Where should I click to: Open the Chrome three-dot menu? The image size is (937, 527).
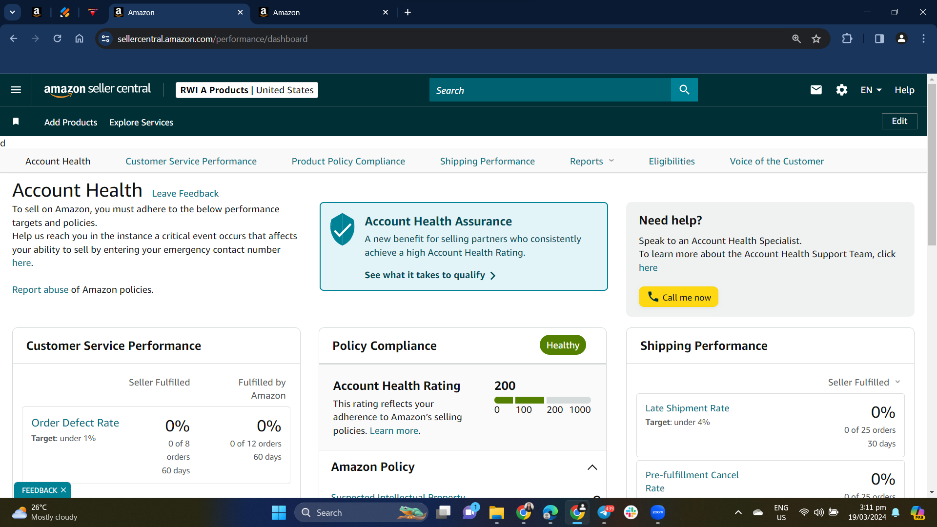click(923, 39)
